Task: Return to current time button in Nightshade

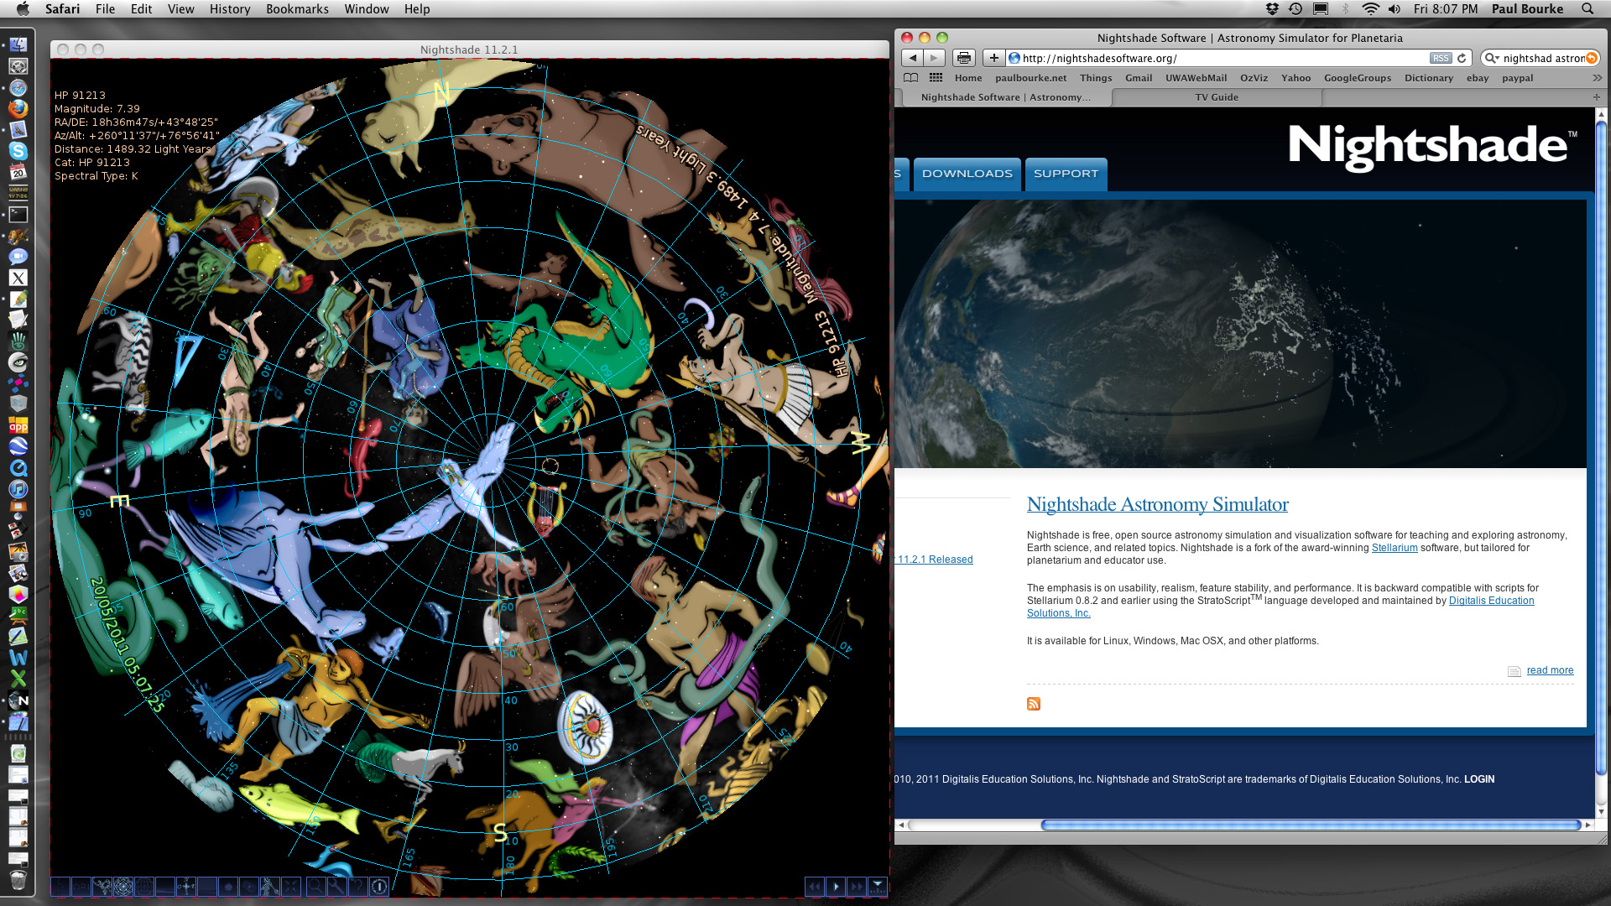Action: pos(878,887)
